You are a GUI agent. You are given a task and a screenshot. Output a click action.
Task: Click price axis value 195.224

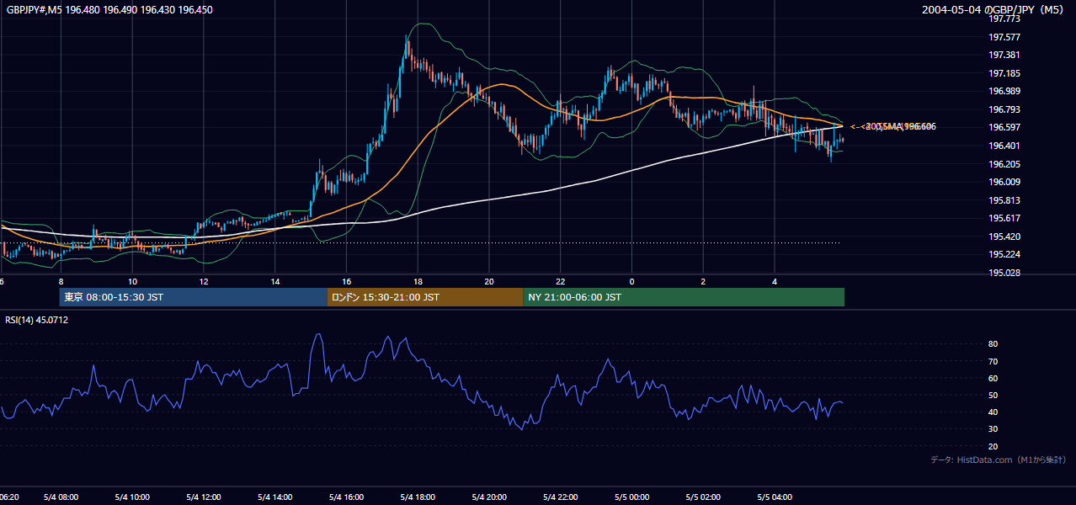pos(1004,254)
